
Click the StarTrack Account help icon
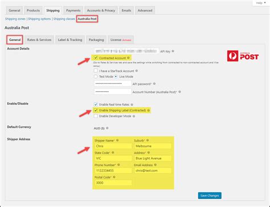click(x=137, y=71)
